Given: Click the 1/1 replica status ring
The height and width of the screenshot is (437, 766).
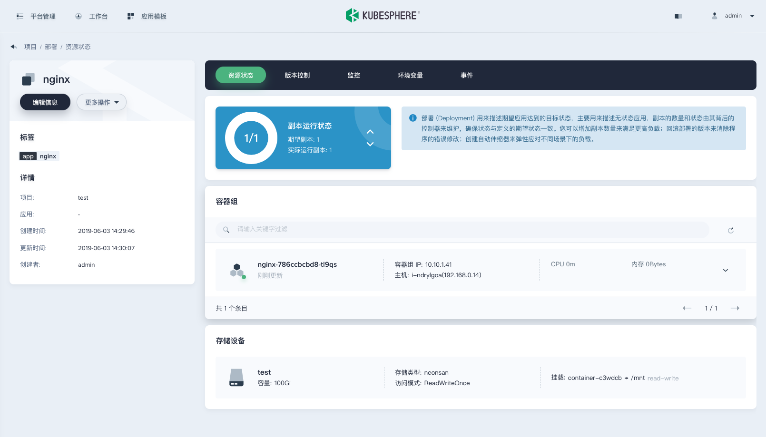Looking at the screenshot, I should click(x=251, y=138).
